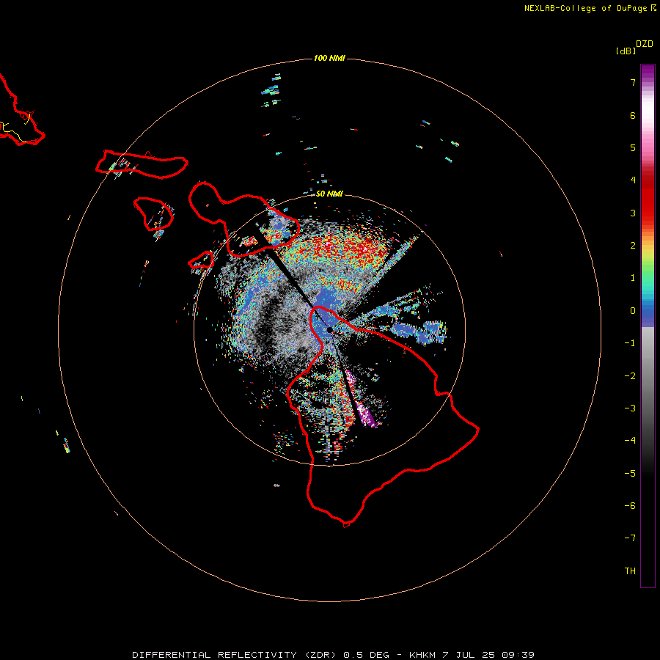Click the 7 JUL 25 09:39 timestamp
The width and height of the screenshot is (660, 660).
coord(488,655)
